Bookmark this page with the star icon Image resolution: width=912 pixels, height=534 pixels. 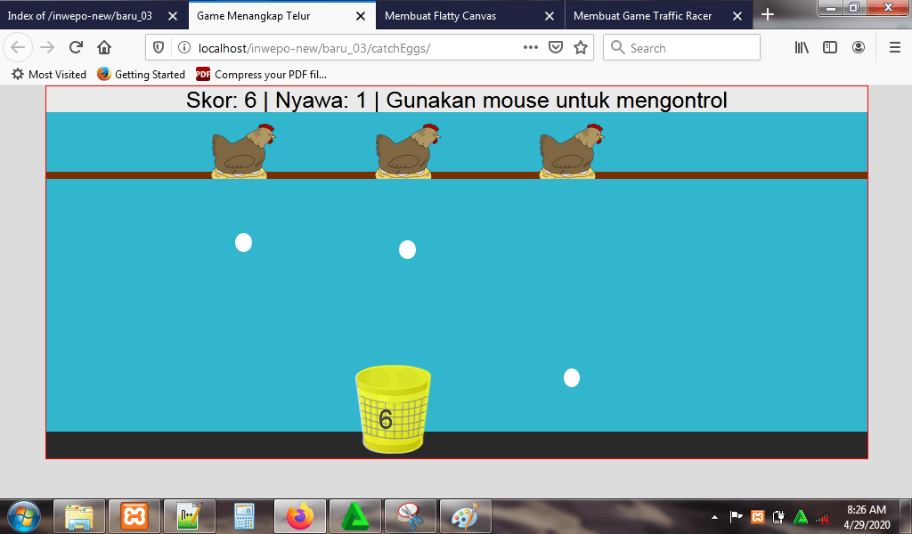581,48
